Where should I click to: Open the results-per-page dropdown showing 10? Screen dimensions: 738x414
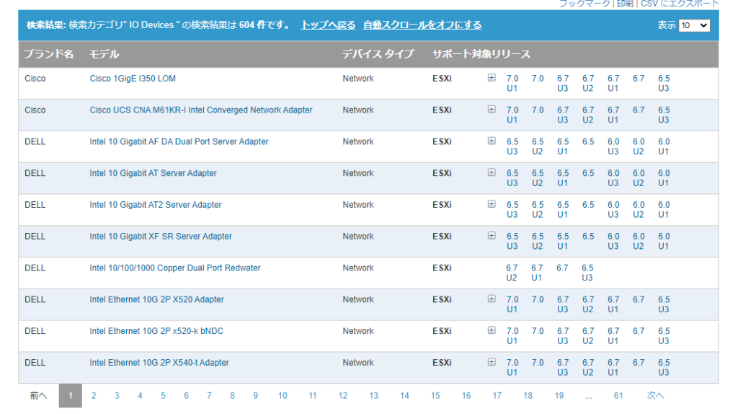click(694, 25)
